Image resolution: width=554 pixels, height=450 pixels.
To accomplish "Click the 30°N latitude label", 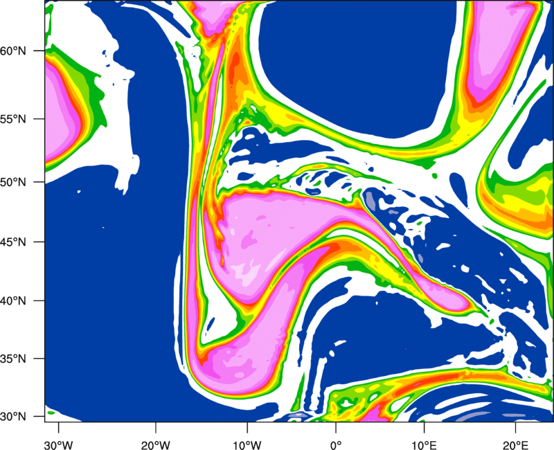I will [x=13, y=417].
